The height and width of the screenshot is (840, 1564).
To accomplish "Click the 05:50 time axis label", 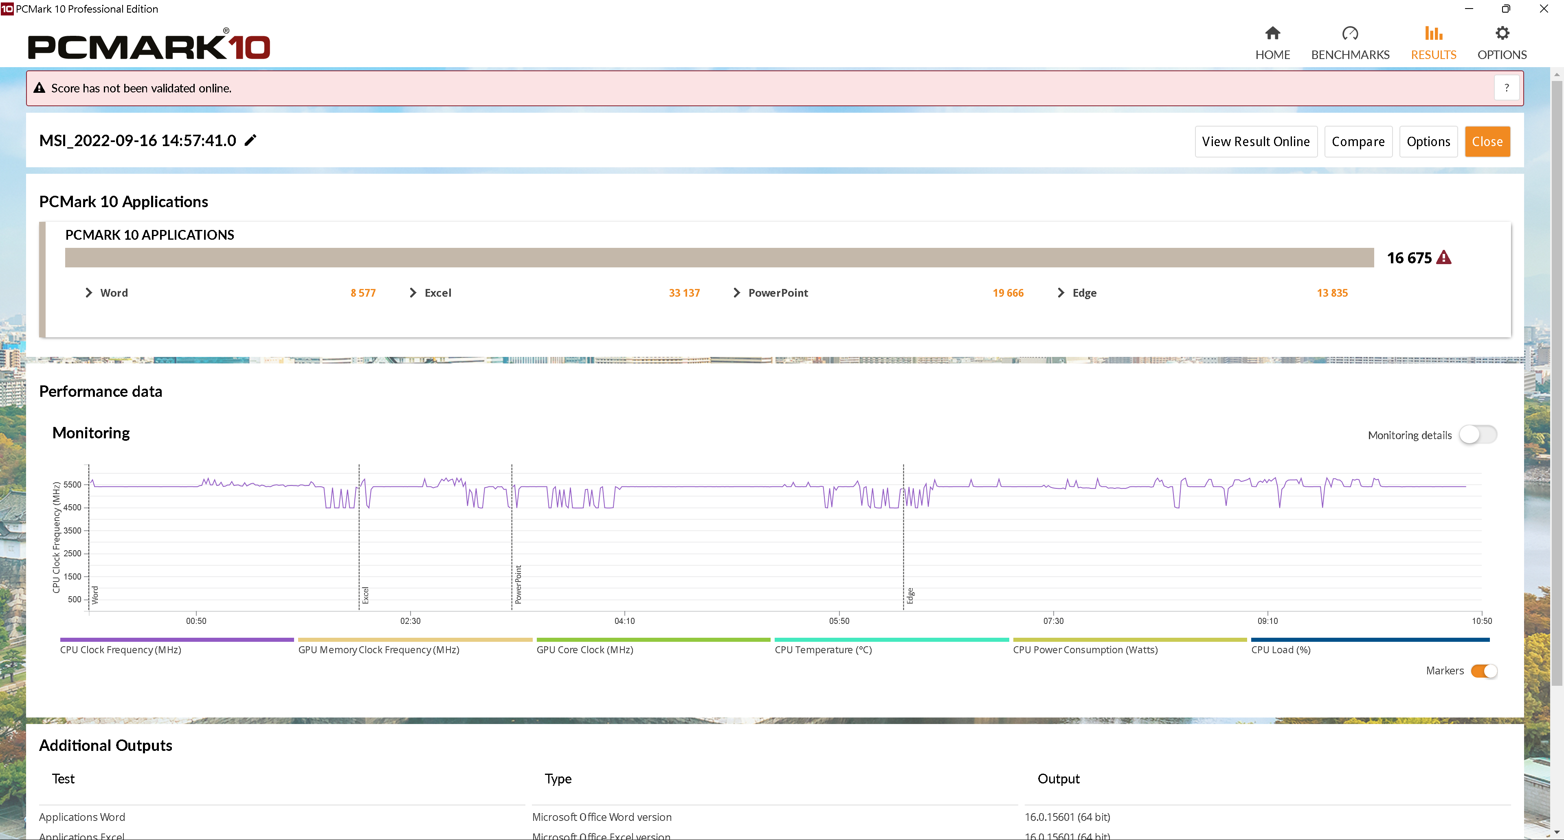I will [x=839, y=621].
